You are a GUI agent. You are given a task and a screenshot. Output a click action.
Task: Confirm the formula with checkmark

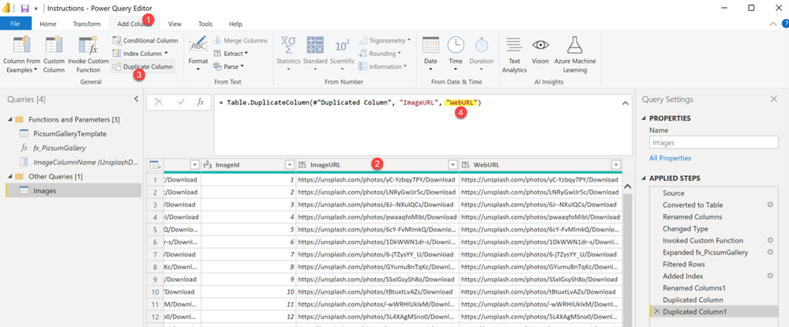181,102
